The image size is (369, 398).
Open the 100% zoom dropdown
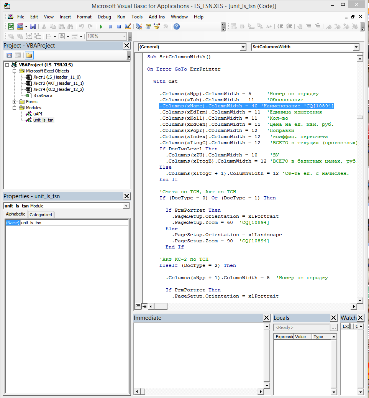tap(124, 36)
